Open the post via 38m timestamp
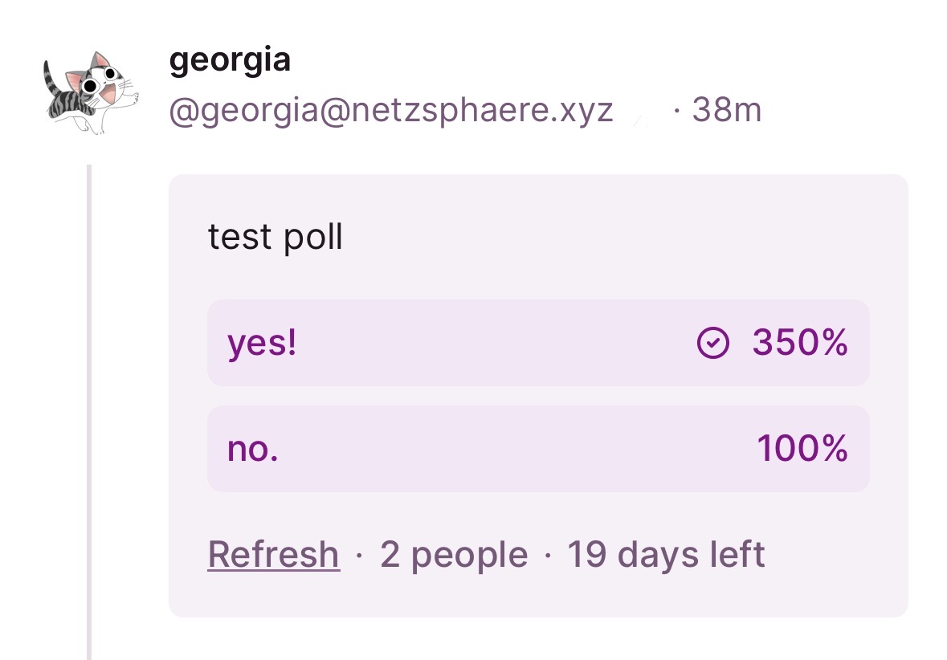This screenshot has width=947, height=660. tap(726, 110)
